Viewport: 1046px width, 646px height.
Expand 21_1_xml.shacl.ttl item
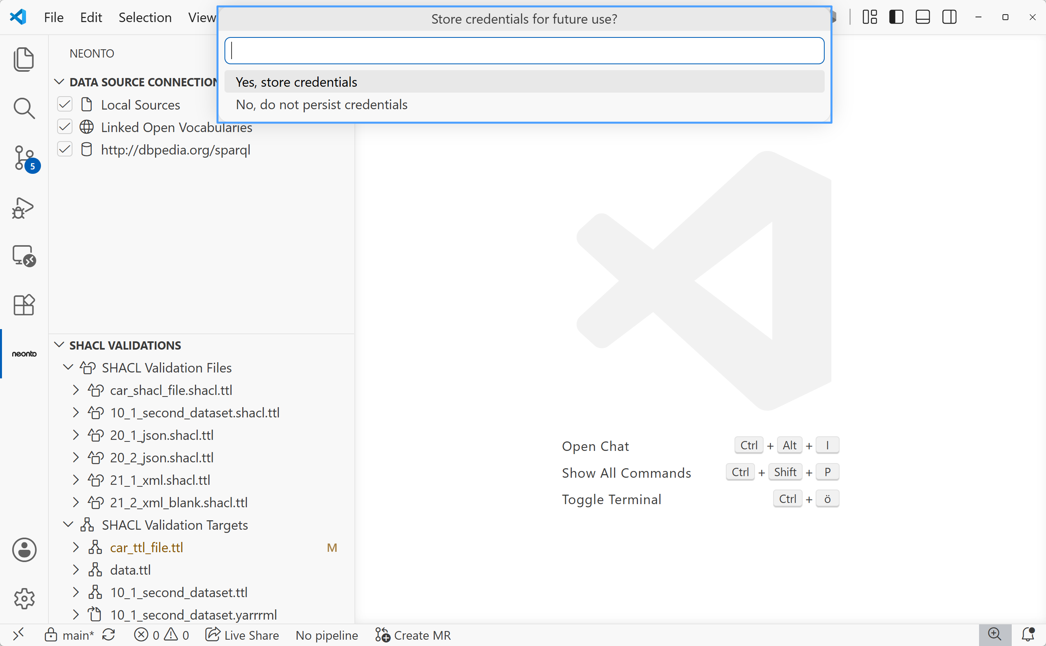pos(76,480)
